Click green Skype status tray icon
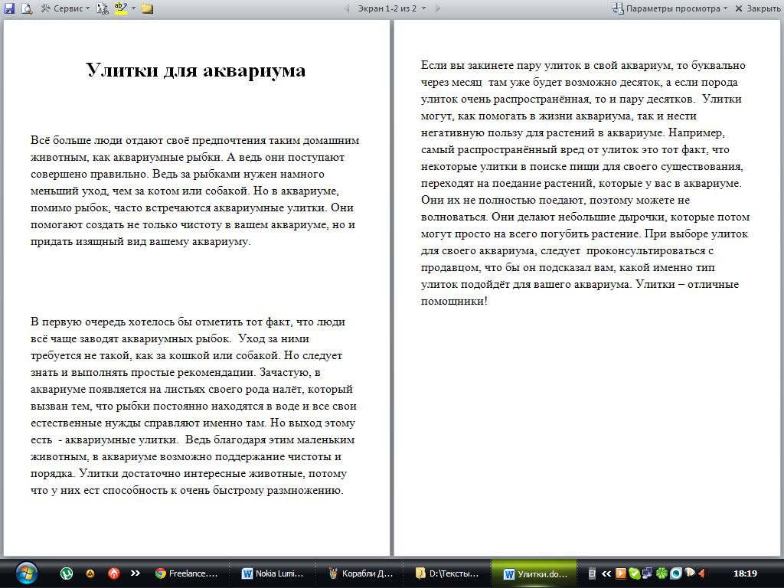 pos(634,573)
